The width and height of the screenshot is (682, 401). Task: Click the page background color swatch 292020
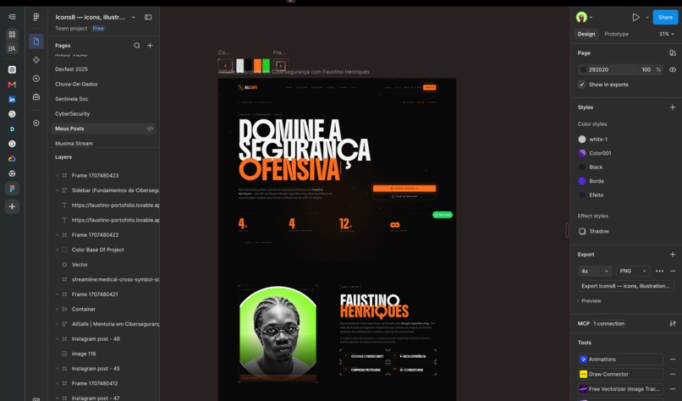pos(583,69)
